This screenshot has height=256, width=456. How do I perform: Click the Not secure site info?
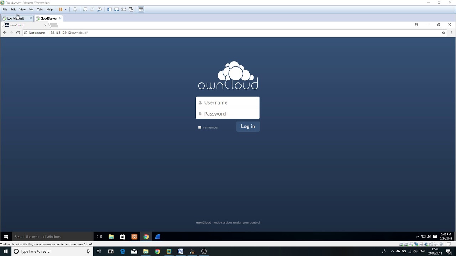[34, 33]
